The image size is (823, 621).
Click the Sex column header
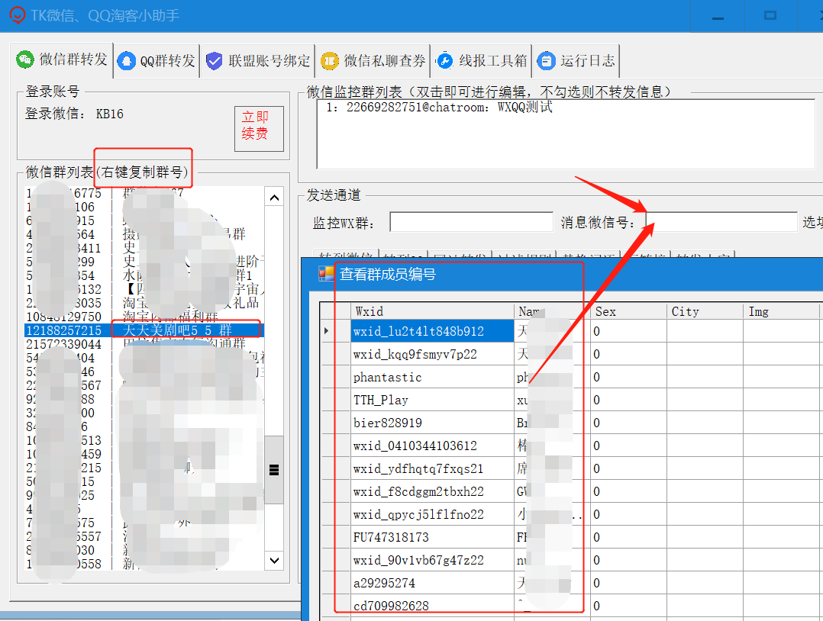629,311
